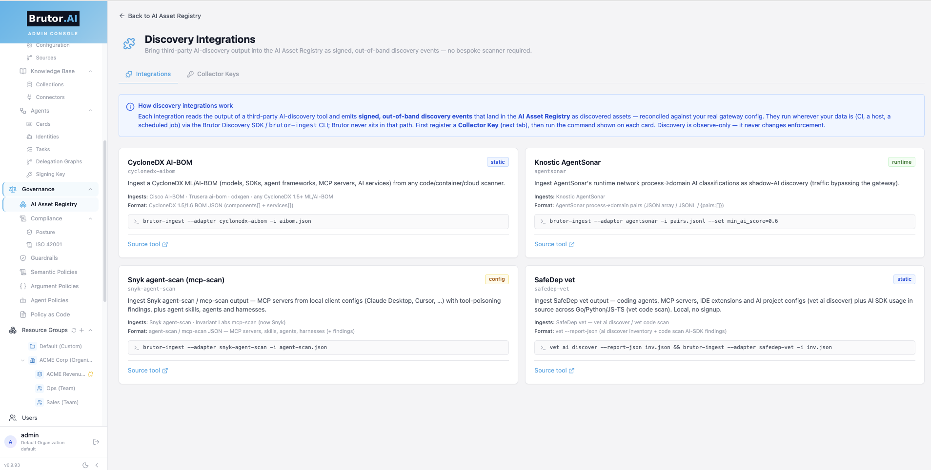Click the Discovery Integrations puzzle icon
931x470 pixels.
pos(129,44)
